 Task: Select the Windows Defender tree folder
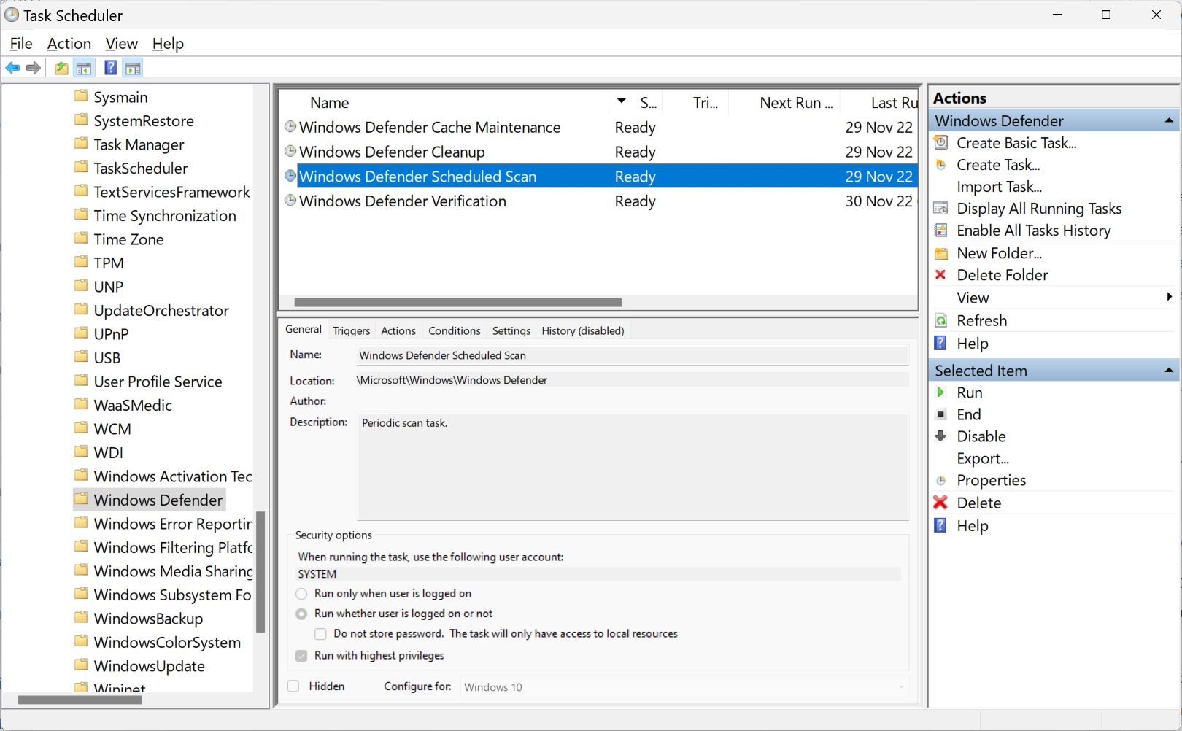click(x=158, y=500)
